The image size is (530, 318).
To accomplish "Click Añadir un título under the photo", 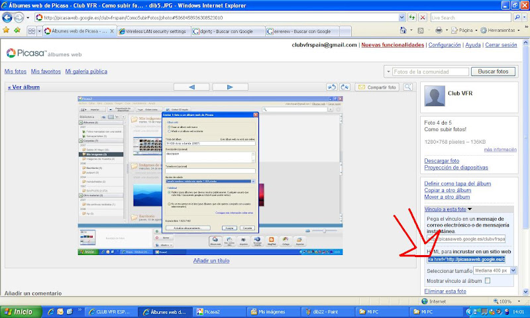I will [211, 260].
